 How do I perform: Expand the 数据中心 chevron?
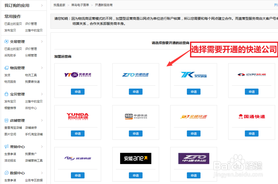42,173
